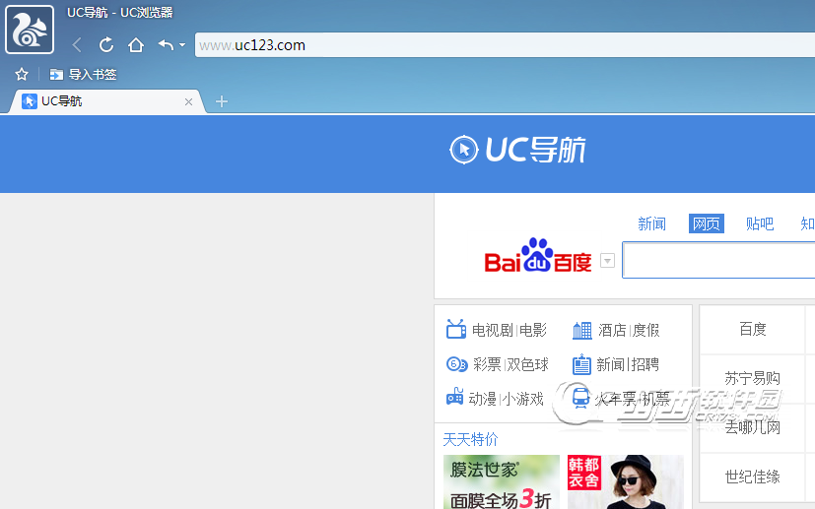Click the news clipboard icon
The width and height of the screenshot is (815, 509).
pos(581,364)
